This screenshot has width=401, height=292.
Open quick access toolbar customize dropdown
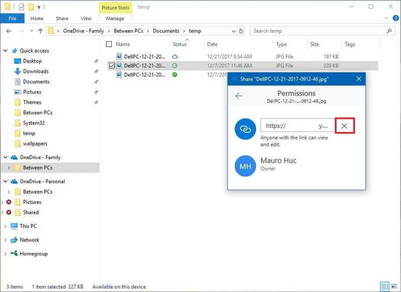pyautogui.click(x=39, y=7)
